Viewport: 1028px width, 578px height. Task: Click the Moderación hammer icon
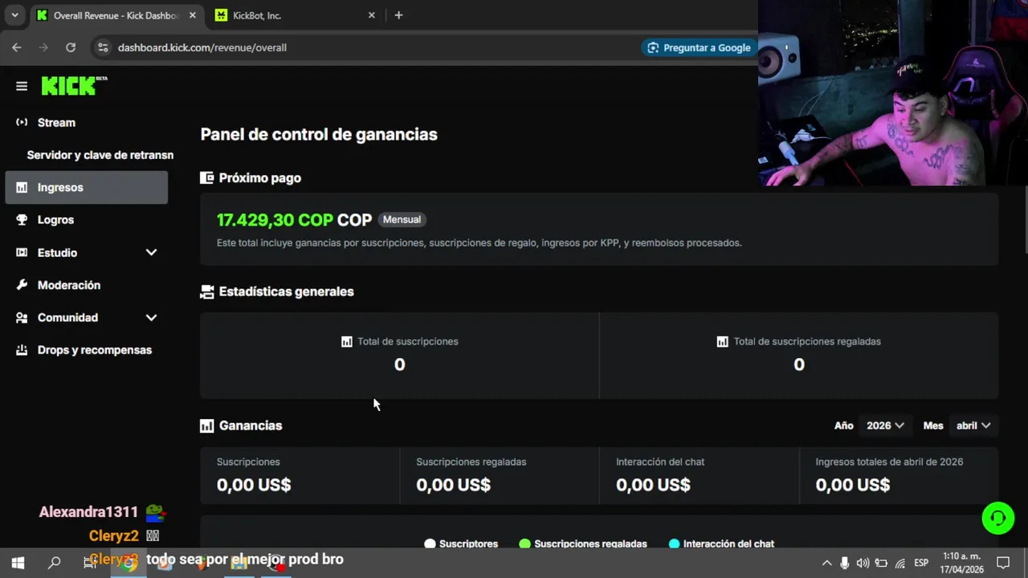click(x=22, y=285)
